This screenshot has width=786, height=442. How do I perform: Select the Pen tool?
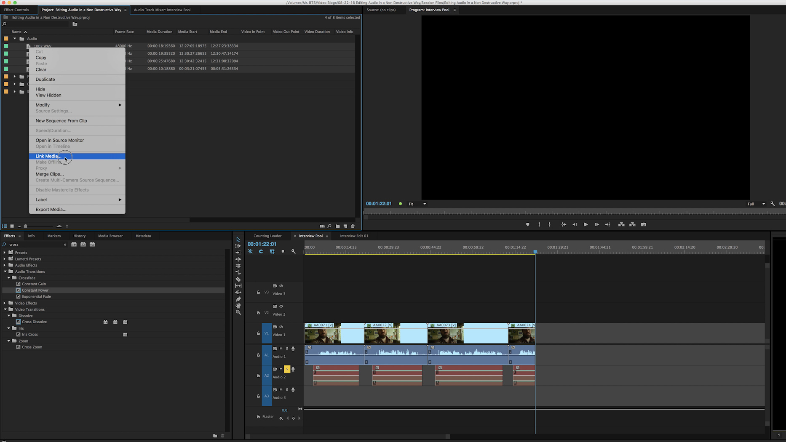(238, 299)
